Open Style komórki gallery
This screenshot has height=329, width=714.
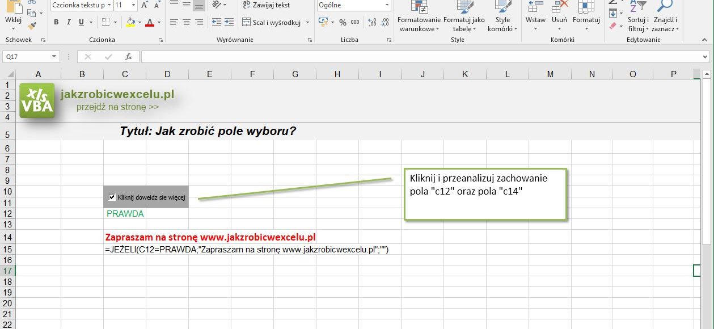pos(502,16)
